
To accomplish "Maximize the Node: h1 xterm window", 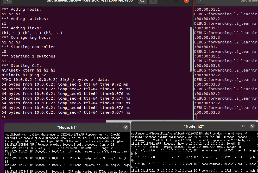I will point(117,127).
